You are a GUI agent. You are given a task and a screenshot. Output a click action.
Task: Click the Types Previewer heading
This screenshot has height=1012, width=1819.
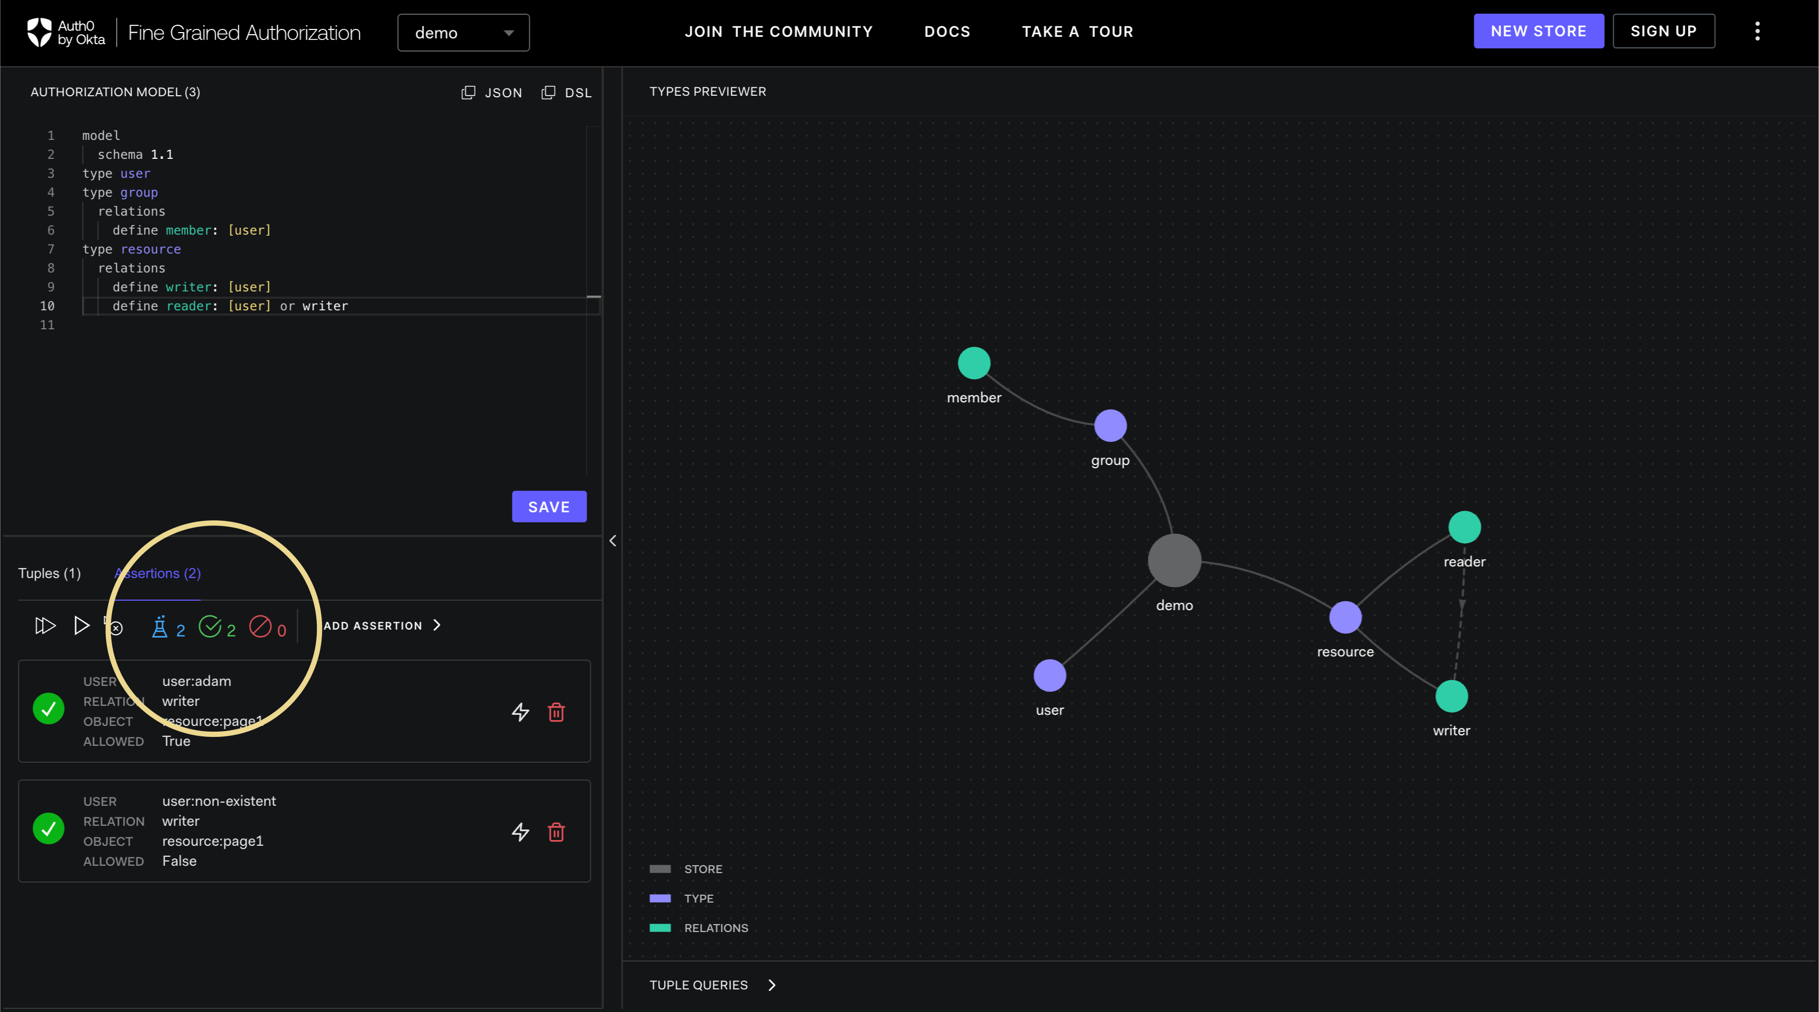[x=707, y=91]
